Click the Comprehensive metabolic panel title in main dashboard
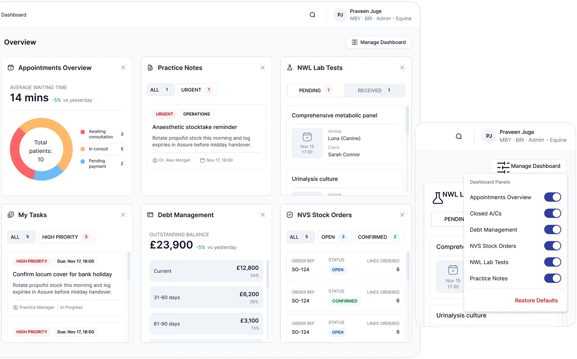The height and width of the screenshot is (359, 577). point(334,116)
